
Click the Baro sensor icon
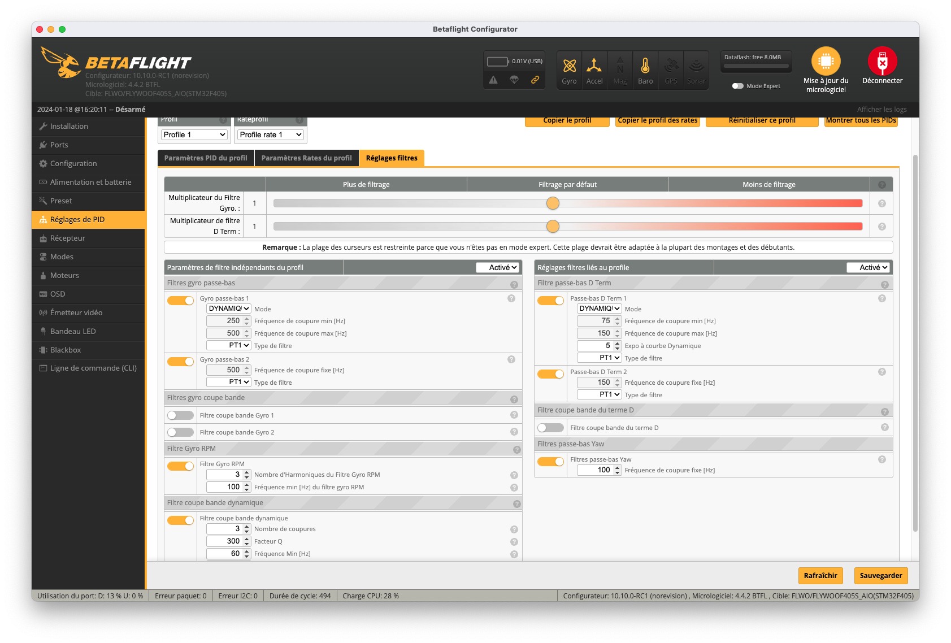(645, 66)
